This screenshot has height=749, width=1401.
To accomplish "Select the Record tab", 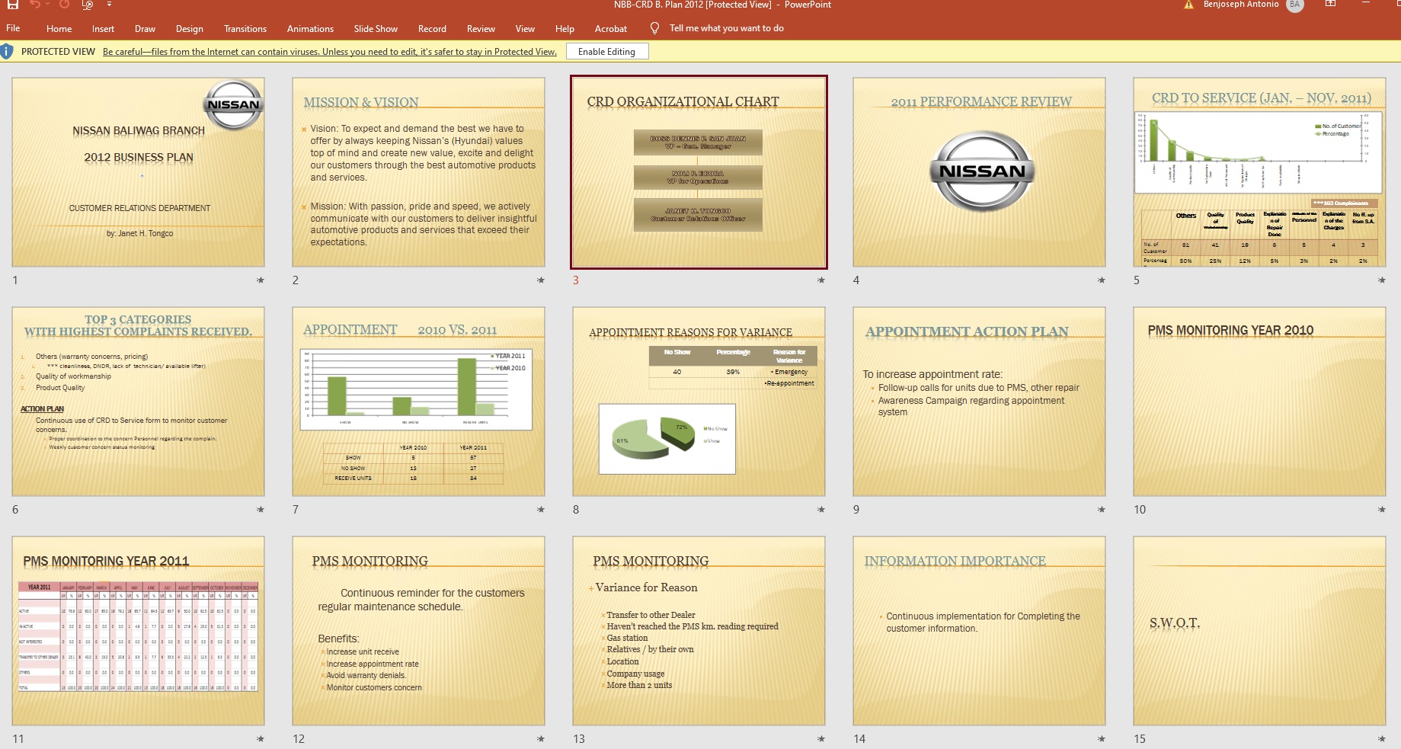I will click(x=432, y=29).
